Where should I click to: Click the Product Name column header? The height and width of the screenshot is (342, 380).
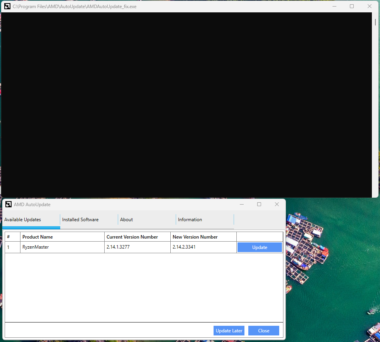click(x=62, y=237)
